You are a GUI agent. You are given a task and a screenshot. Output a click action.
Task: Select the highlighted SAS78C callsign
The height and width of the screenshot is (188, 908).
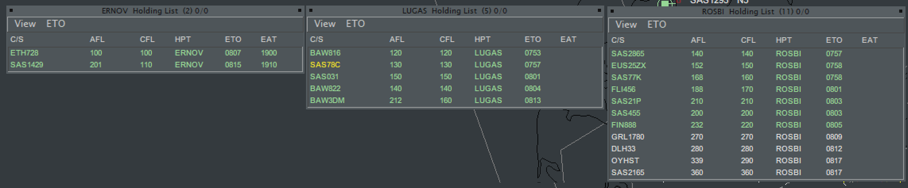tap(325, 65)
